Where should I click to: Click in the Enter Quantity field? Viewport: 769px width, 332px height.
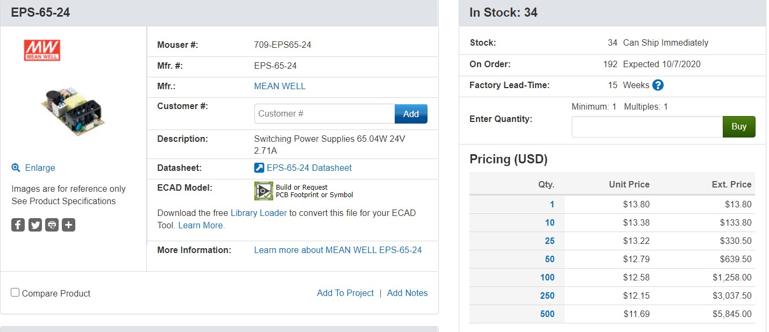point(647,127)
